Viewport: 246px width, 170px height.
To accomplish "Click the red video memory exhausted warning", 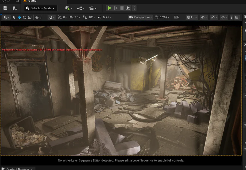I will pos(52,50).
